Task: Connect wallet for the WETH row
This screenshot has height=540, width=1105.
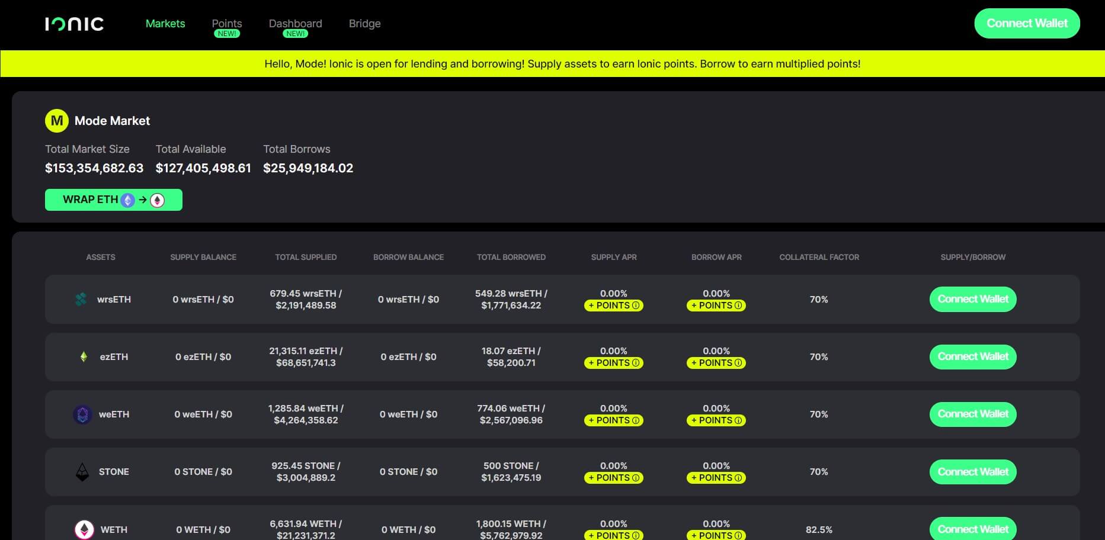Action: tap(973, 529)
